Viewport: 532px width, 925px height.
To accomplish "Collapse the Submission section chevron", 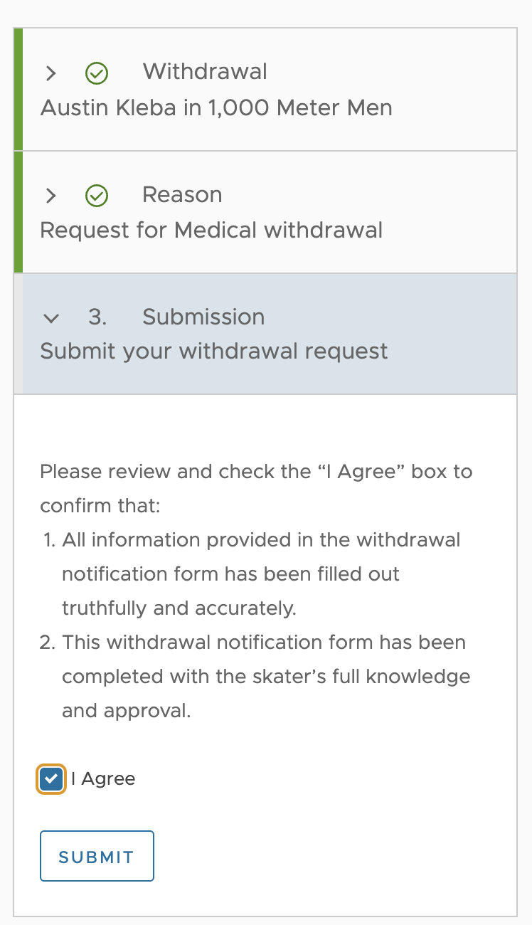I will (x=50, y=319).
